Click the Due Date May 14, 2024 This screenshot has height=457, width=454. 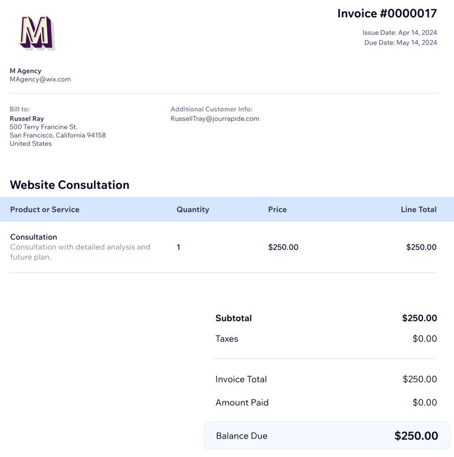pos(400,43)
